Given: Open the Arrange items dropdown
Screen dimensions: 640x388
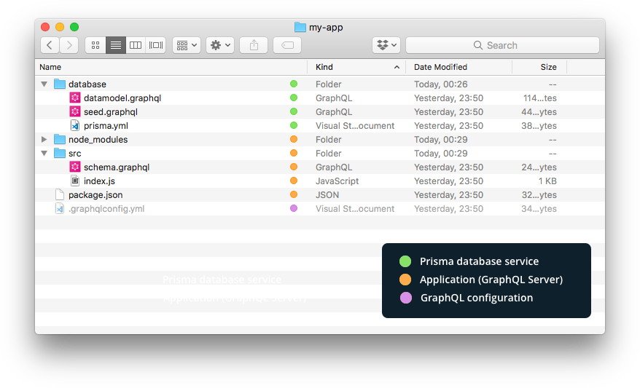Looking at the screenshot, I should tap(187, 45).
